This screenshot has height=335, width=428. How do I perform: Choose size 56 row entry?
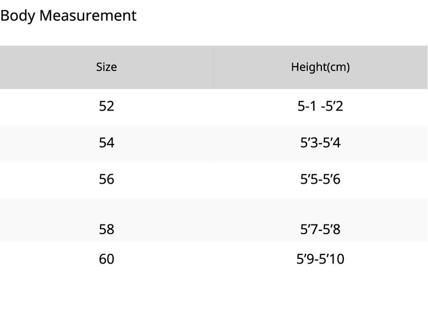point(106,179)
